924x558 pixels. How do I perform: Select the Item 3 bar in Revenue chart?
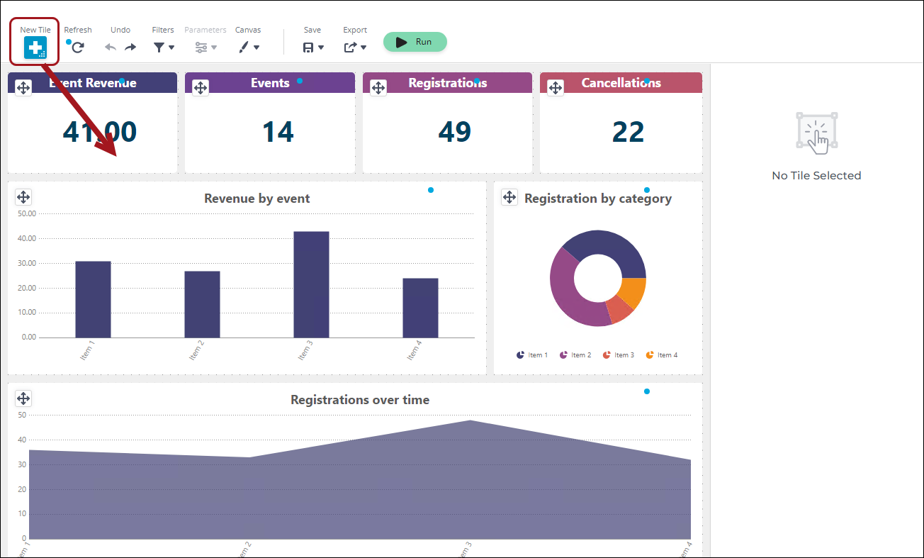pyautogui.click(x=311, y=284)
